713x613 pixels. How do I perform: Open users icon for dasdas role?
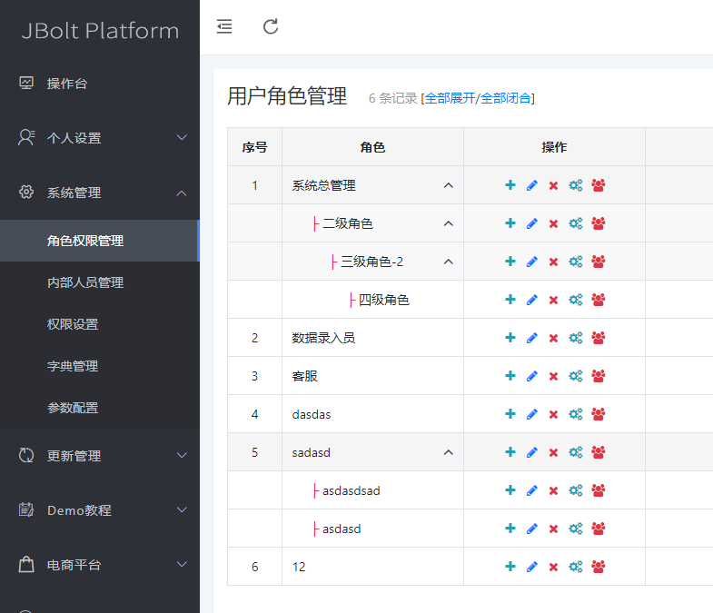[x=599, y=414]
